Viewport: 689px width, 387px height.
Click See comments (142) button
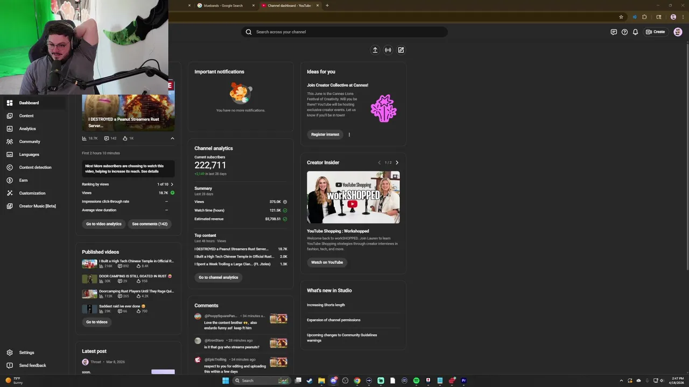[x=150, y=224]
